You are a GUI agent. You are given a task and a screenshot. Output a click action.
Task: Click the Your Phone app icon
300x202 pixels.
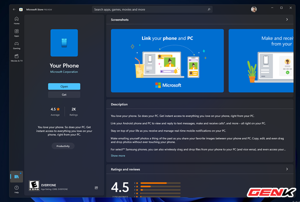pos(64,43)
